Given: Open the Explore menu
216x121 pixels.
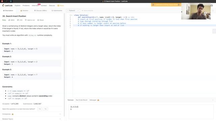Looking at the screenshot, I should click(18, 5).
